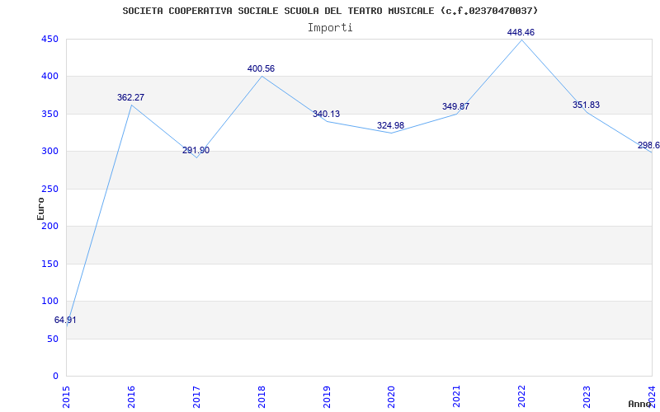Click the 2022 x-axis year label
Viewport: 660px width, 412px height.
[522, 396]
